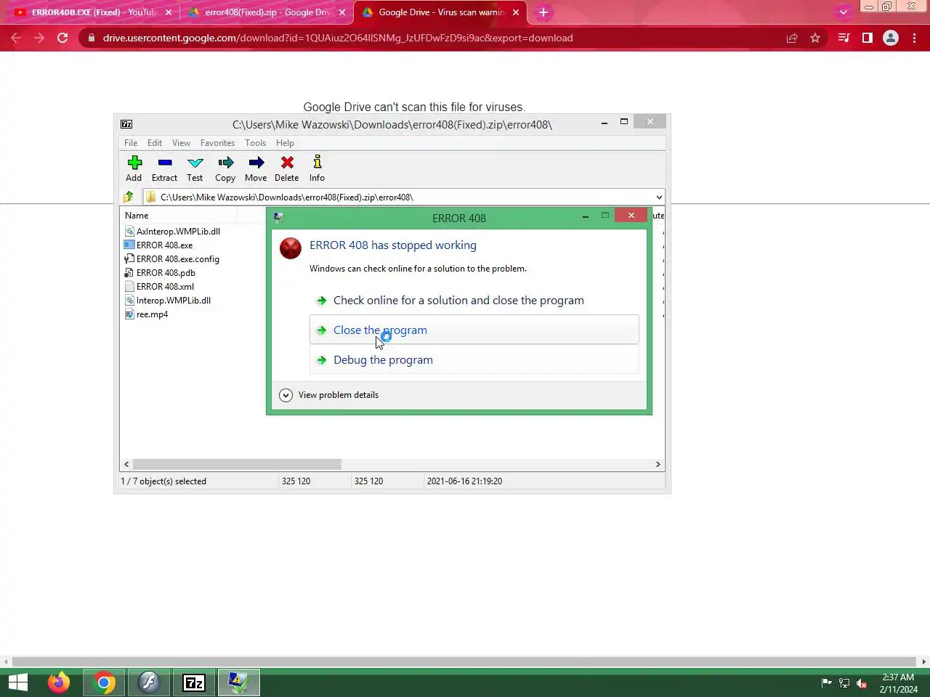Click the horizontal scrollbar in 7-Zip file list
The width and height of the screenshot is (930, 697).
[237, 464]
